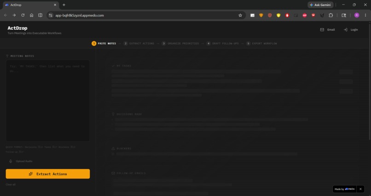This screenshot has width=371, height=196.
Task: Click the envelope icon beside Email
Action: pos(322,30)
